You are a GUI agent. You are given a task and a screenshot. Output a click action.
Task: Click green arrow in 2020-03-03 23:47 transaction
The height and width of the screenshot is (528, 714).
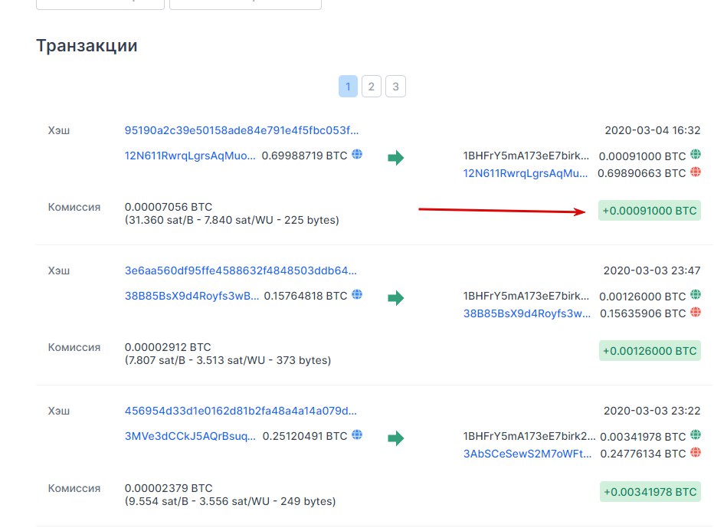coord(396,298)
